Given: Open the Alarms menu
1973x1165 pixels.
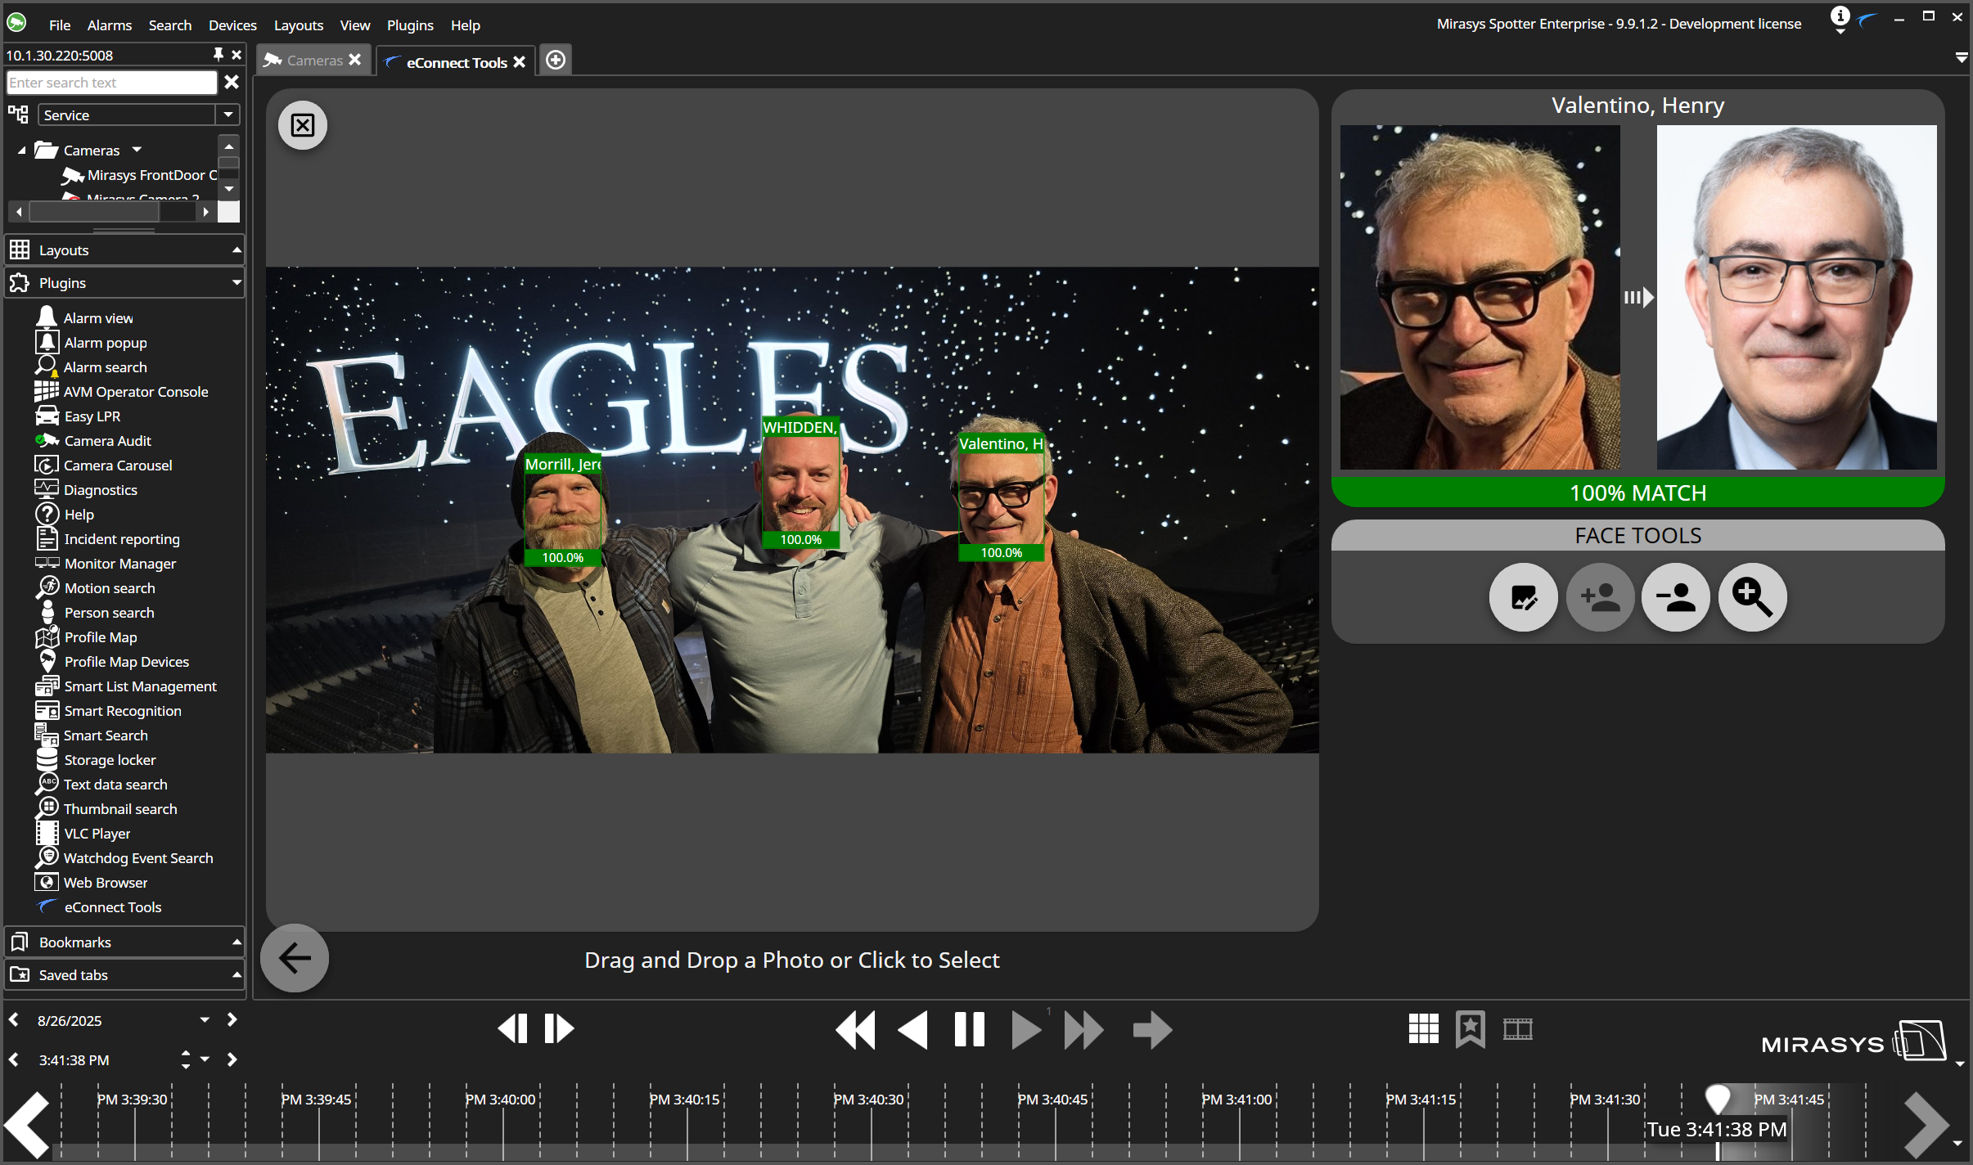Looking at the screenshot, I should 109,25.
